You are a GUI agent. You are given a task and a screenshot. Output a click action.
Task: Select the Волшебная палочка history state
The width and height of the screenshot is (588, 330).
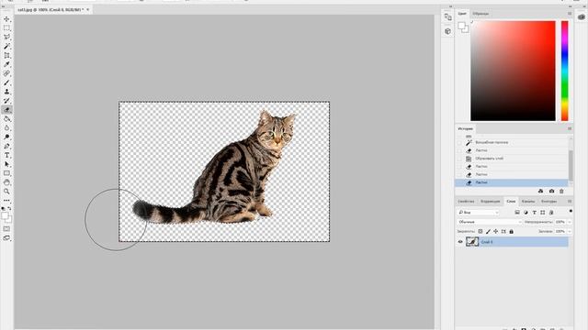coord(512,143)
